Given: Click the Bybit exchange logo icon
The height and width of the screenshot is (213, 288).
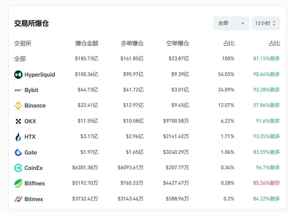Looking at the screenshot, I should pyautogui.click(x=18, y=90).
